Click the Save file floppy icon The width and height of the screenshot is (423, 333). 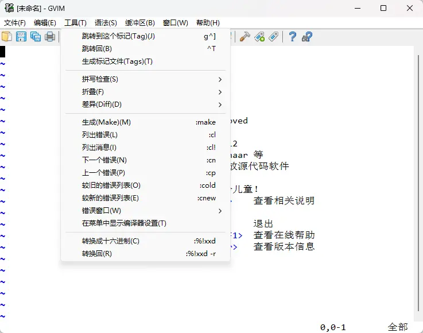click(21, 36)
